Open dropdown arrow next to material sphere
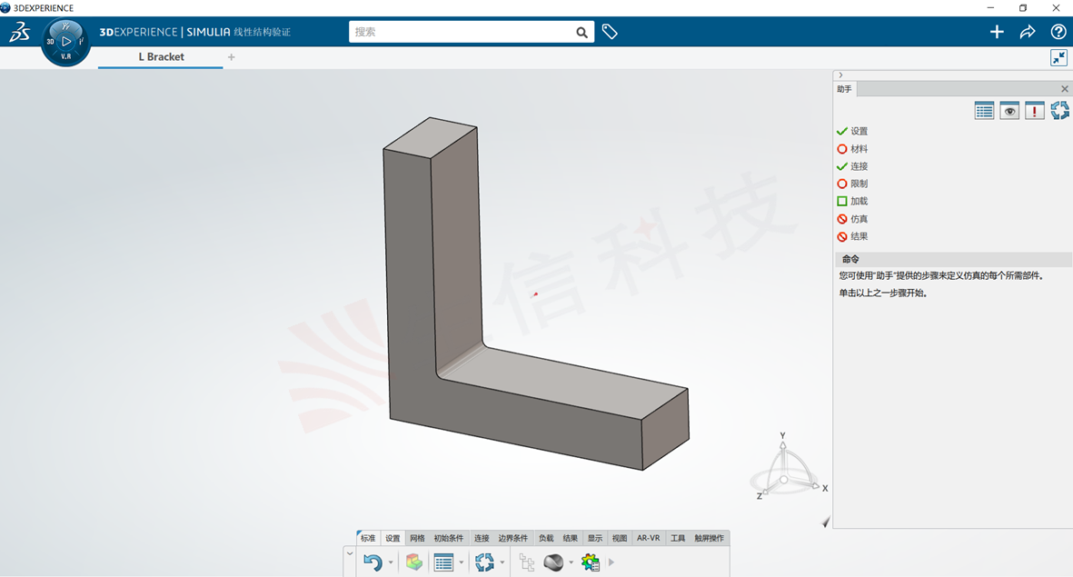Screen dimensions: 1073x577 click(x=571, y=562)
